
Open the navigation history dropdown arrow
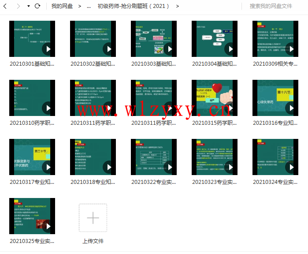coord(29,6)
